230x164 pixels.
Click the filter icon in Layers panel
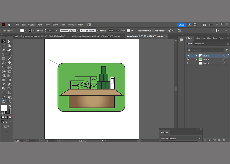(x=226, y=50)
